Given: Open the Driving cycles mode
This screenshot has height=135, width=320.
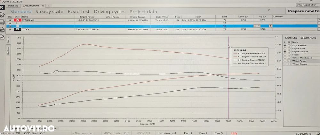Looking at the screenshot, I should click(109, 11).
